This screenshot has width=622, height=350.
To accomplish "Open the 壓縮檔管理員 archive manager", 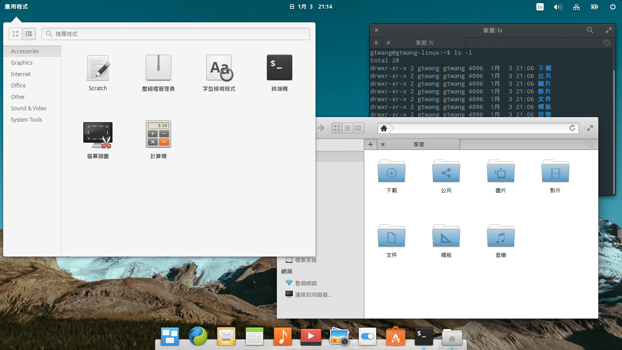I will coord(158,67).
